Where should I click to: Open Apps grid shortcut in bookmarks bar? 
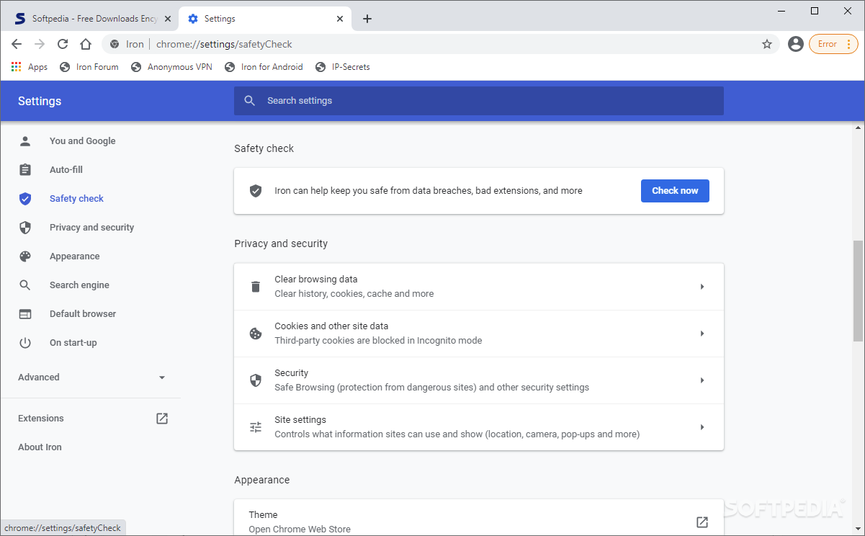pos(30,67)
